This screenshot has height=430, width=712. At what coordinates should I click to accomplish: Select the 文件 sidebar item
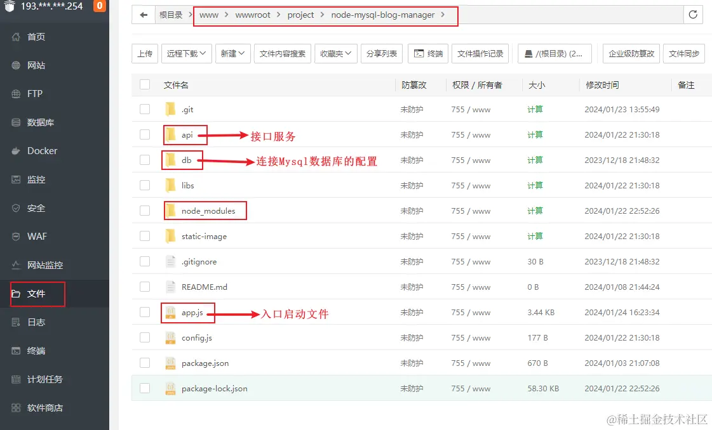click(x=55, y=294)
